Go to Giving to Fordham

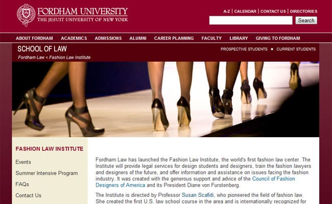[278, 38]
